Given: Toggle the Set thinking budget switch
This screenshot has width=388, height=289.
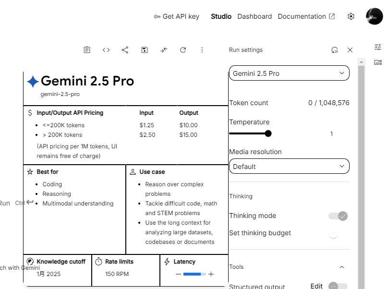Looking at the screenshot, I should (333, 233).
